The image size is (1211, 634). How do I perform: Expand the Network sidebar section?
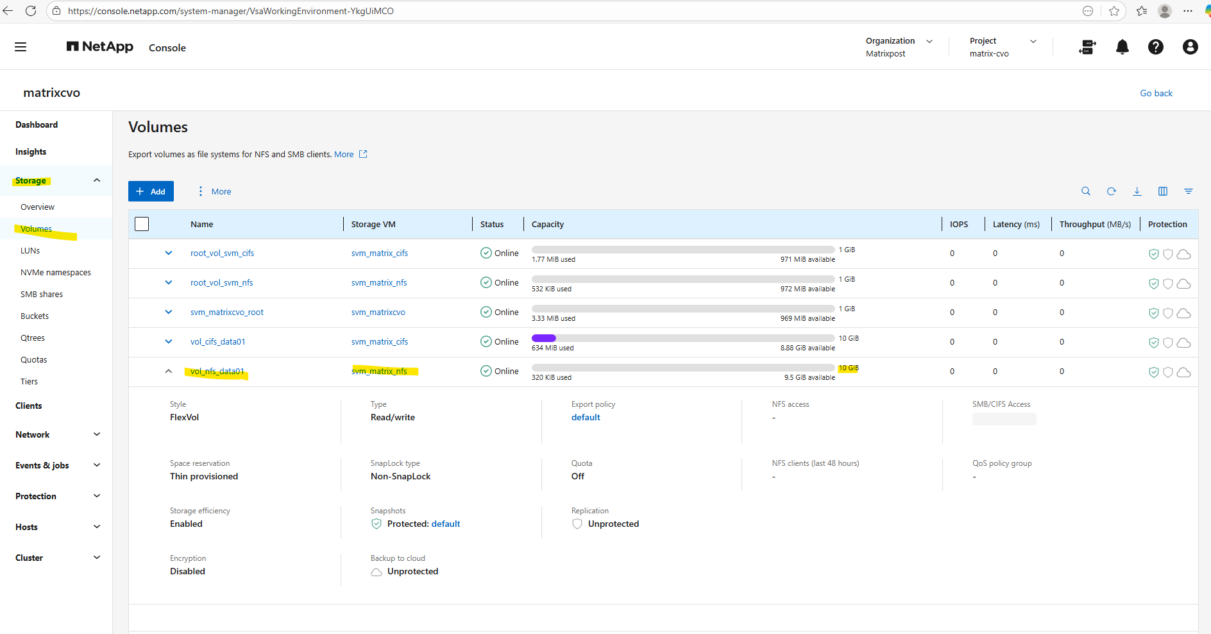coord(97,434)
